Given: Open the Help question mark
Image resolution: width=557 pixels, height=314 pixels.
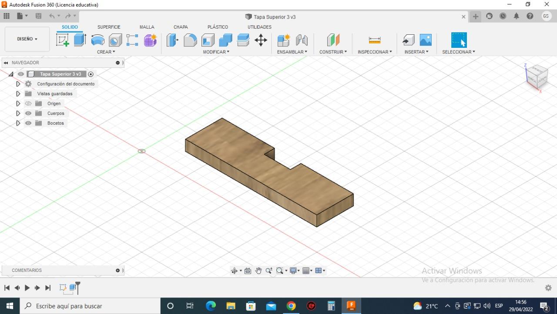Looking at the screenshot, I should pos(530,16).
